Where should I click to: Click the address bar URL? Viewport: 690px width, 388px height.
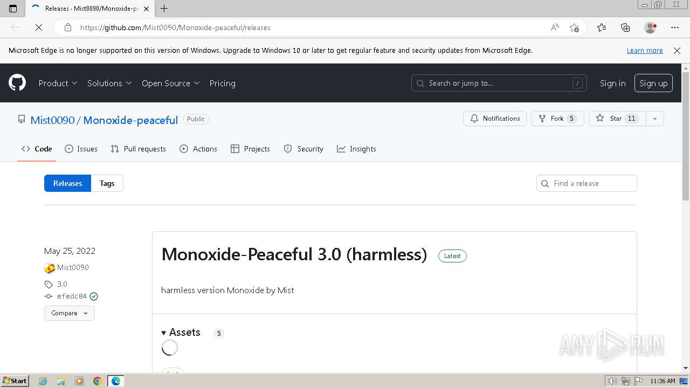click(x=175, y=27)
